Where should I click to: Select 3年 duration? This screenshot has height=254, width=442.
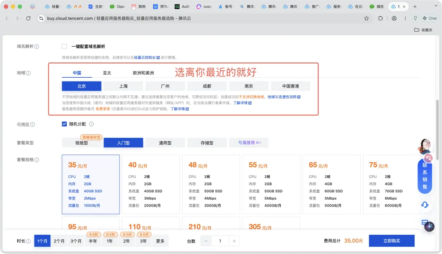[x=144, y=241]
